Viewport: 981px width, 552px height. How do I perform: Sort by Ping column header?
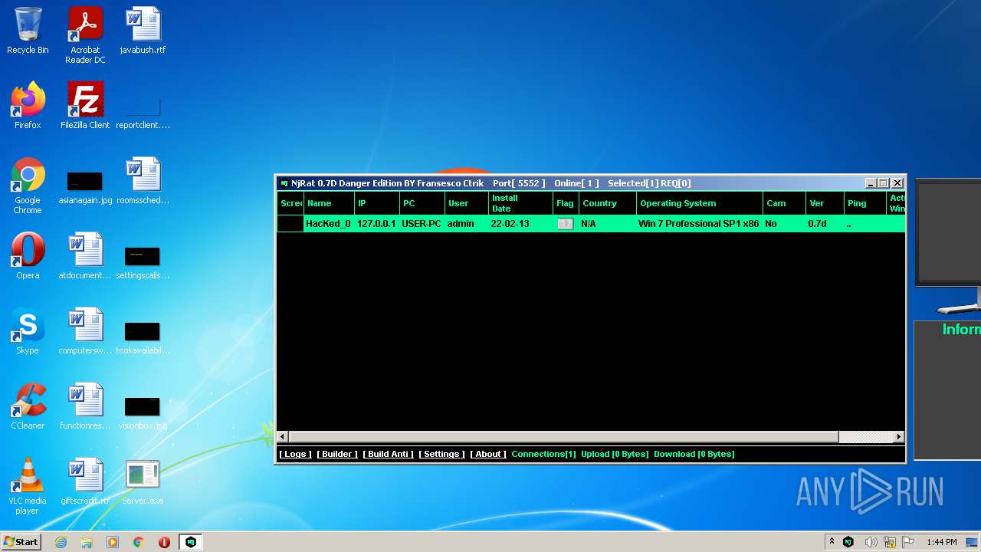(x=865, y=203)
